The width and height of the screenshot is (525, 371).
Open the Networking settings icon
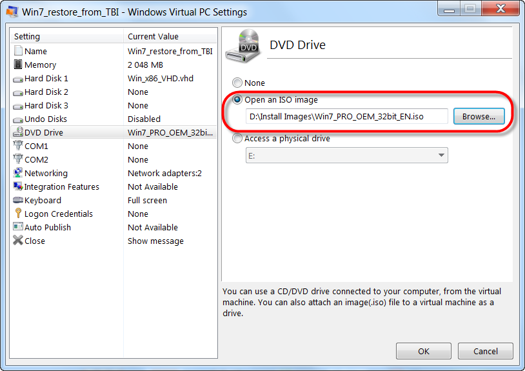click(x=18, y=172)
